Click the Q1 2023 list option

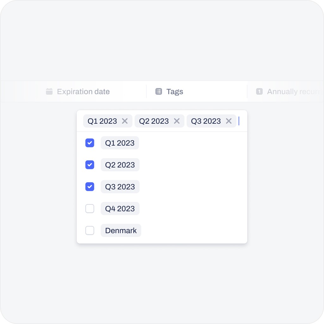(120, 143)
